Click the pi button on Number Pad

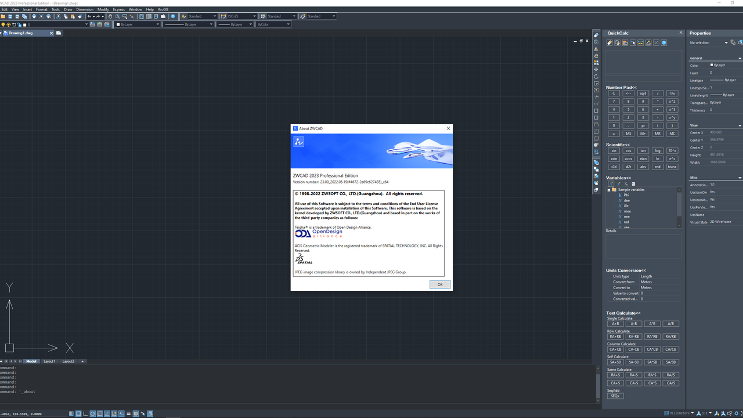click(643, 125)
